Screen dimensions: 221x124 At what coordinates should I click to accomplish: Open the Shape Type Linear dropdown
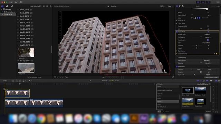pos(207,34)
